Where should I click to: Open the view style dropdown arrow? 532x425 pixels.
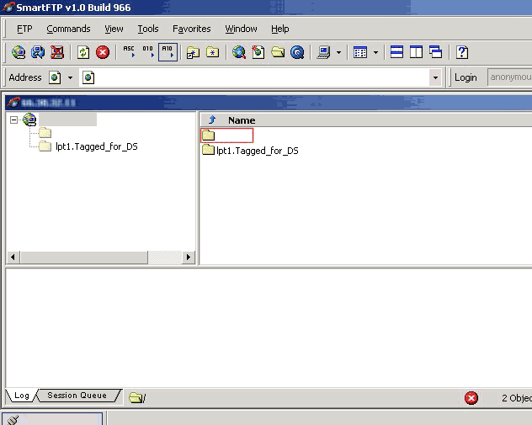pos(375,52)
